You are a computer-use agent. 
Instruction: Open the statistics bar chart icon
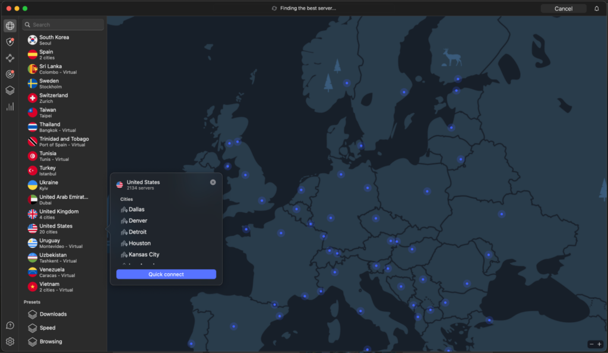[10, 107]
